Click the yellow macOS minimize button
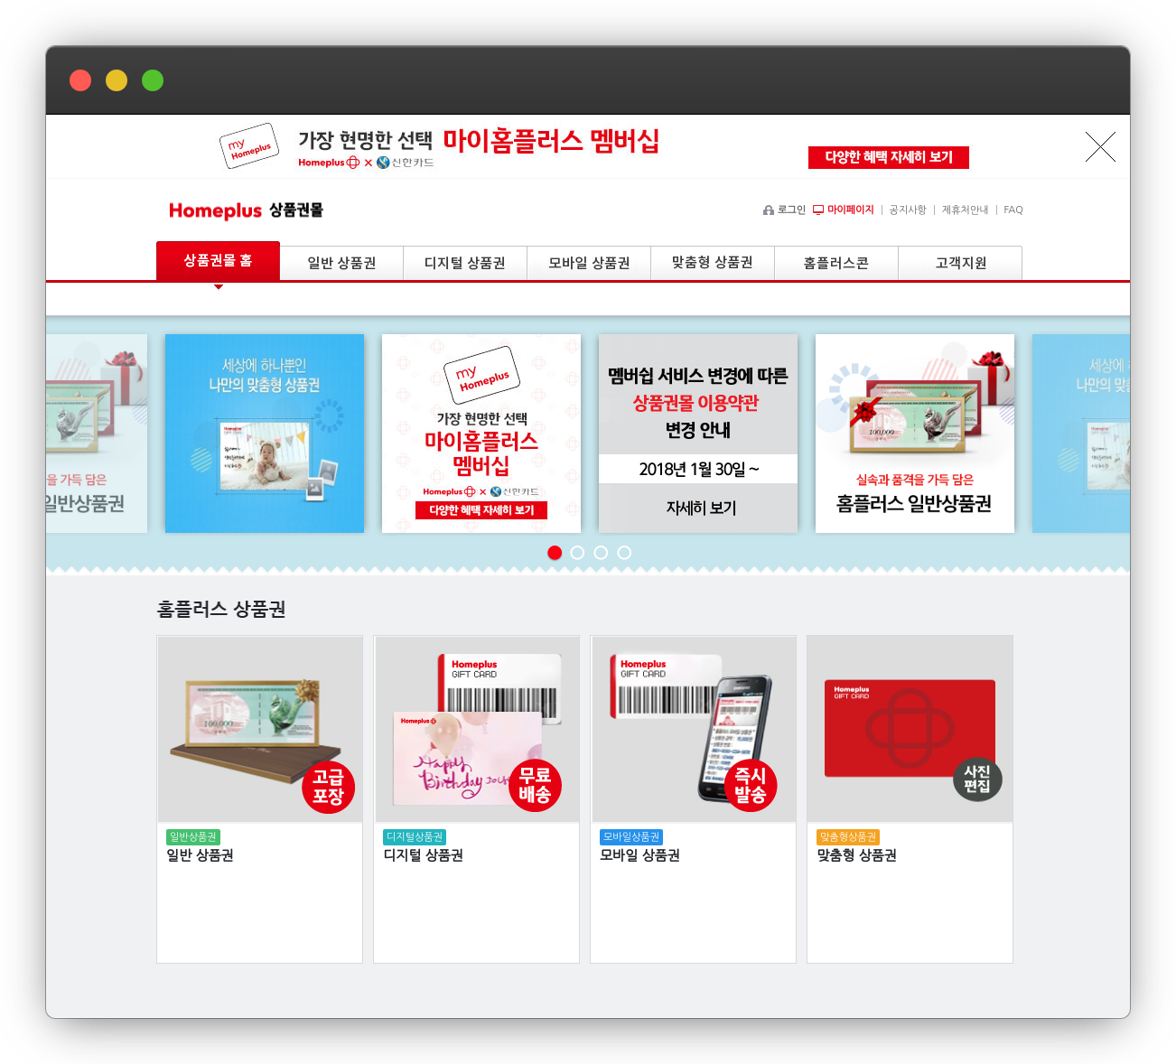 pos(117,80)
